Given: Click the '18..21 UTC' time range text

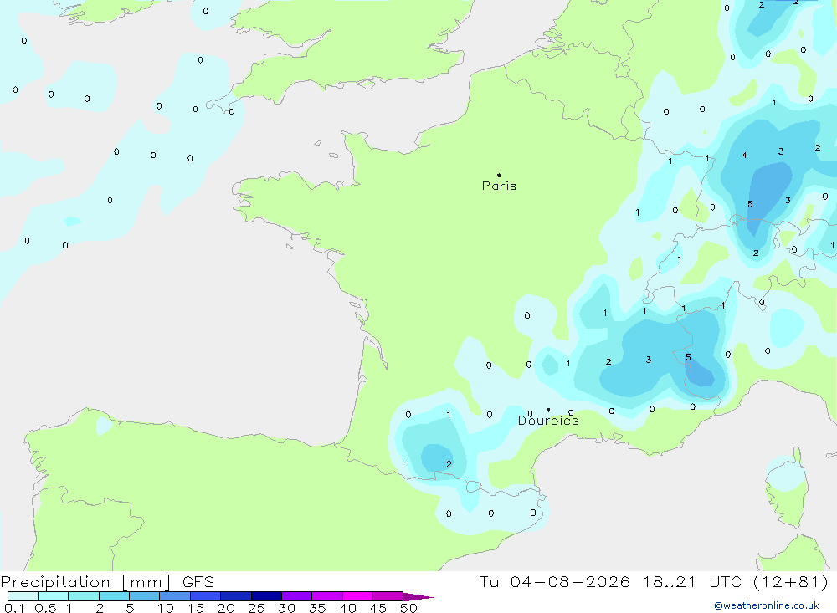Looking at the screenshot, I should coord(692,581).
